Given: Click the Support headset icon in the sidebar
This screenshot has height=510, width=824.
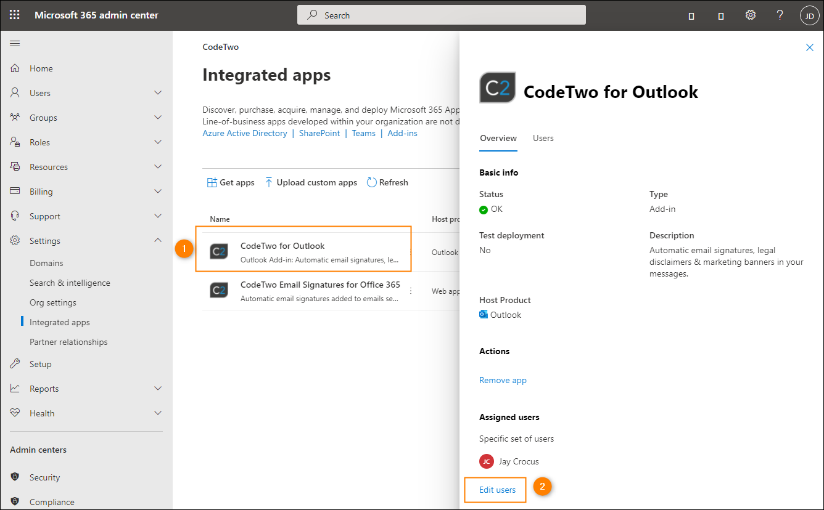Looking at the screenshot, I should coord(15,216).
